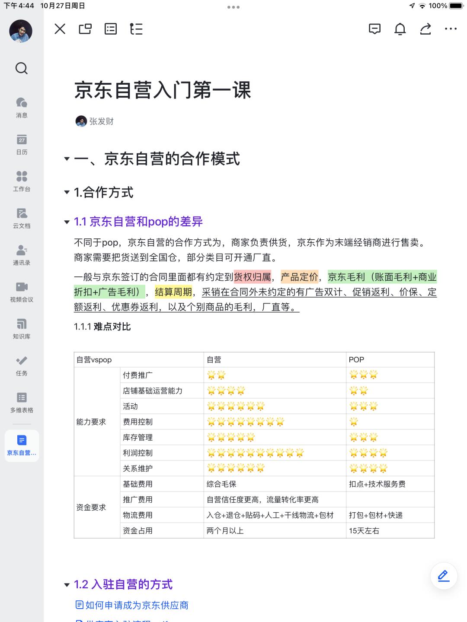
Task: Select the 自营vspop table header cell
Action: tap(139, 359)
